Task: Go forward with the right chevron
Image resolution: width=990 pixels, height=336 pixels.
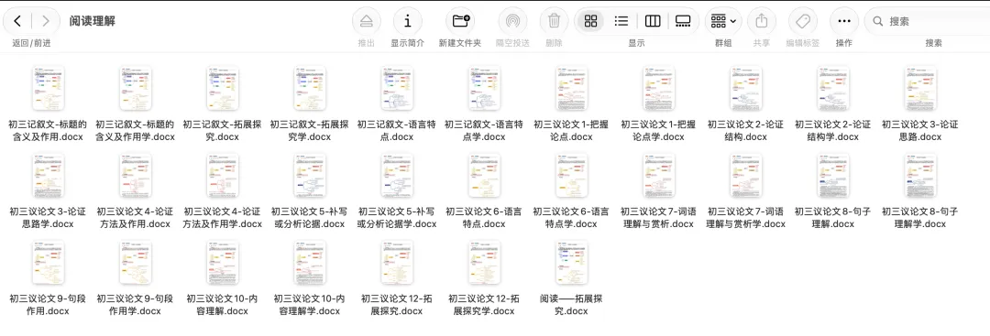Action: [46, 21]
